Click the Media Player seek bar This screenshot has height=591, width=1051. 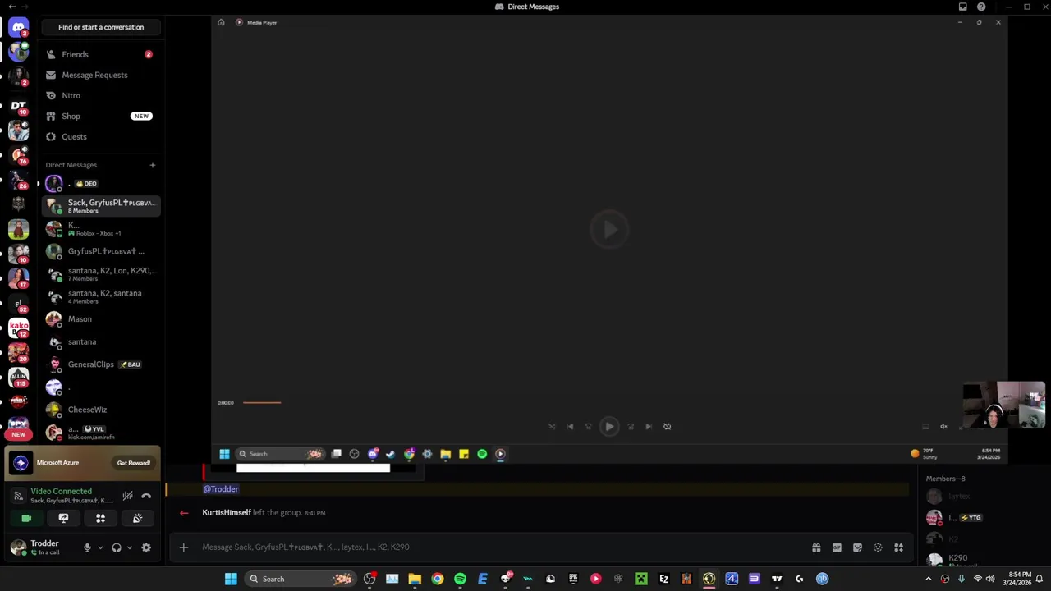[x=262, y=402]
